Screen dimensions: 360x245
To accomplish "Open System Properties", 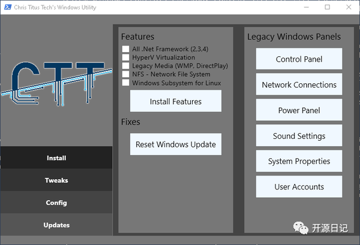I will (299, 161).
